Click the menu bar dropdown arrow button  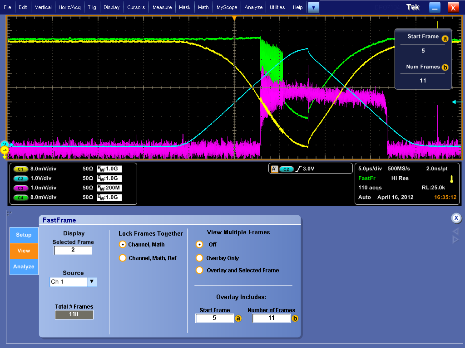pyautogui.click(x=313, y=7)
